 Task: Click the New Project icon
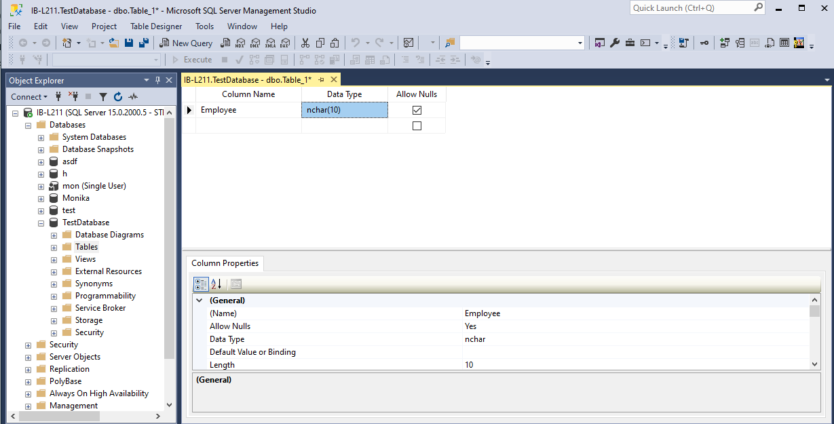point(67,43)
